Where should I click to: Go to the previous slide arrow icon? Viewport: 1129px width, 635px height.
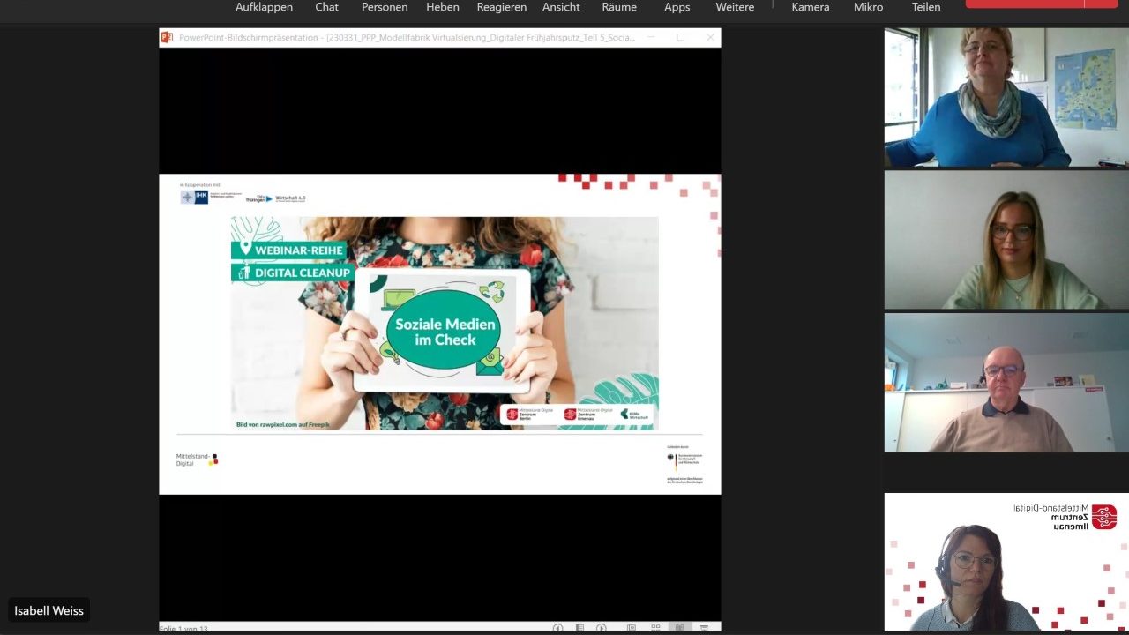click(x=557, y=628)
